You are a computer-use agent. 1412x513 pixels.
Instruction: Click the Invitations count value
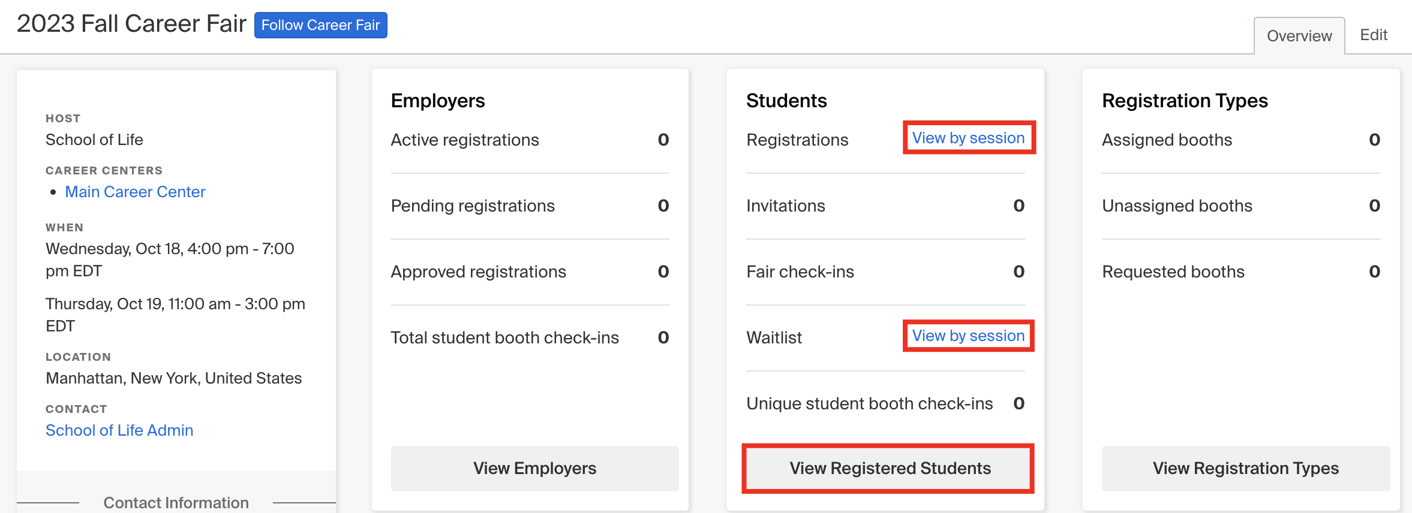point(1019,206)
